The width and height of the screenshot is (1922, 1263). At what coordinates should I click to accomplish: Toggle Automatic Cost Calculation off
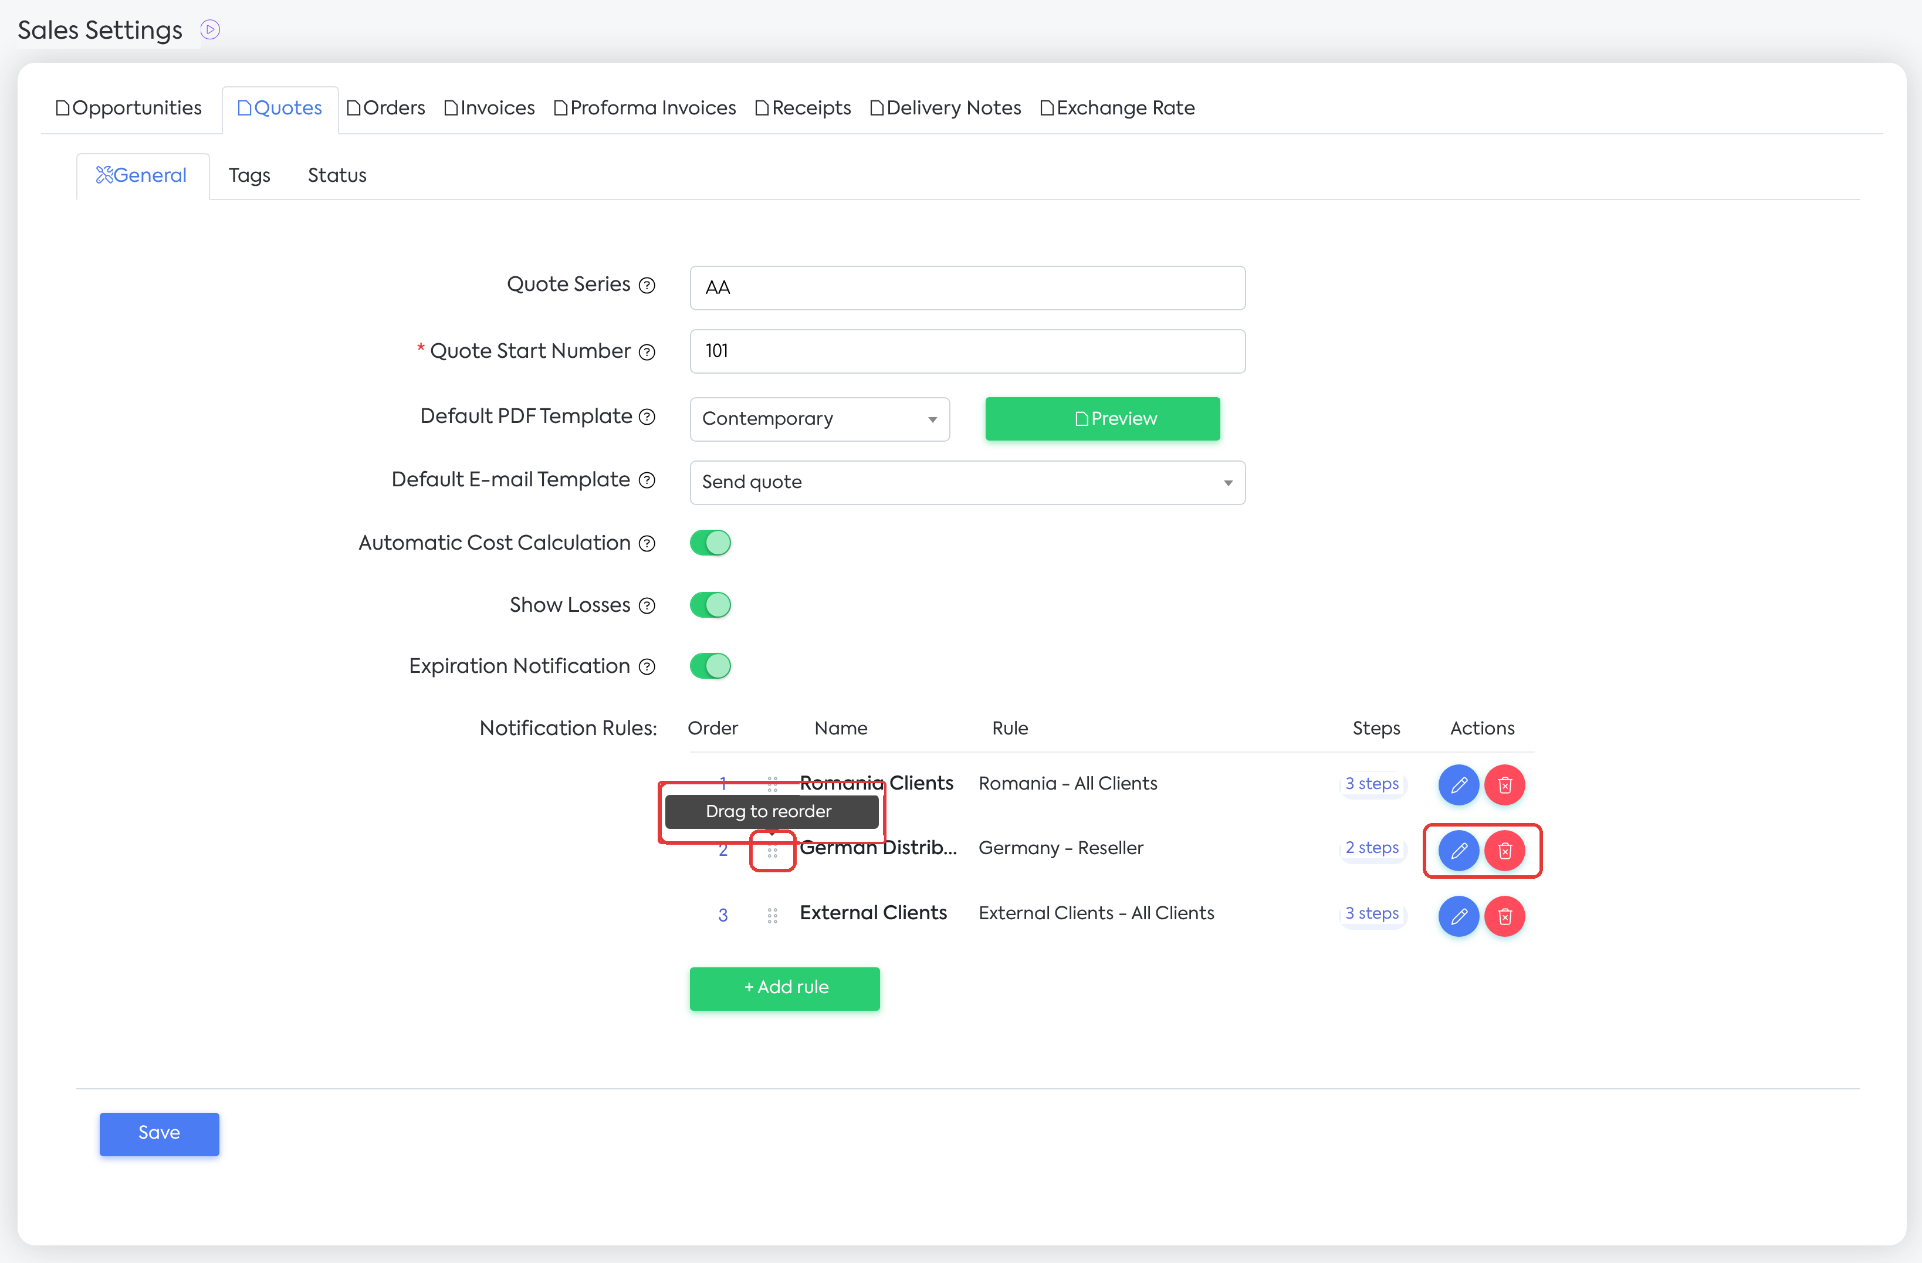pyautogui.click(x=710, y=543)
